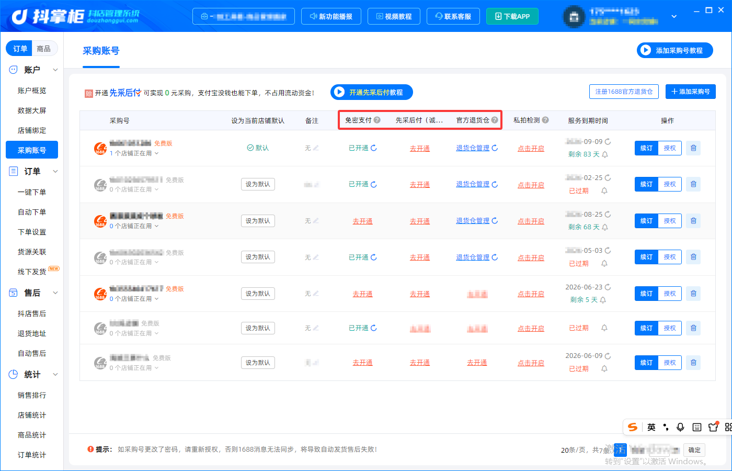Collapse the 统计 sidebar section
Screen dimensions: 732x471
click(55, 374)
